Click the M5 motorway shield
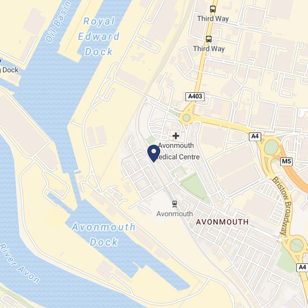This screenshot has height=308, width=308. click(x=286, y=161)
